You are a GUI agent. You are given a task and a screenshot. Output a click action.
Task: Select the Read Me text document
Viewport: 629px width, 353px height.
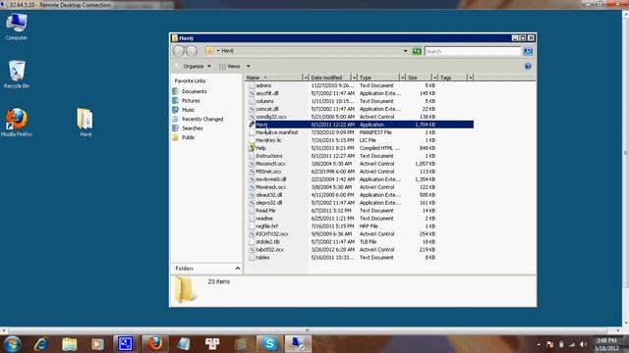(x=265, y=211)
